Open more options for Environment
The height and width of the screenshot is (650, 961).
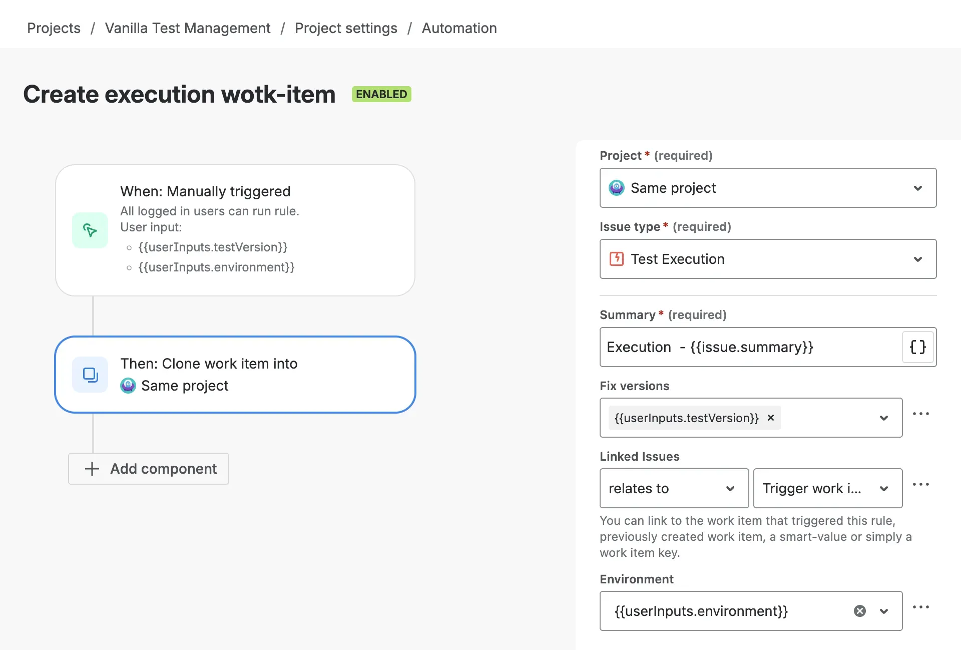click(x=920, y=607)
